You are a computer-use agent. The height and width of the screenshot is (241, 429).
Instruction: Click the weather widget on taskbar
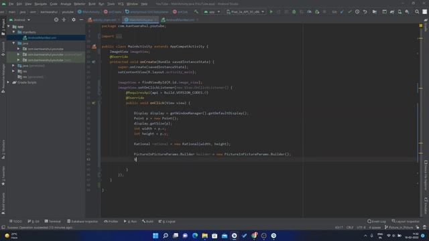click(11, 236)
